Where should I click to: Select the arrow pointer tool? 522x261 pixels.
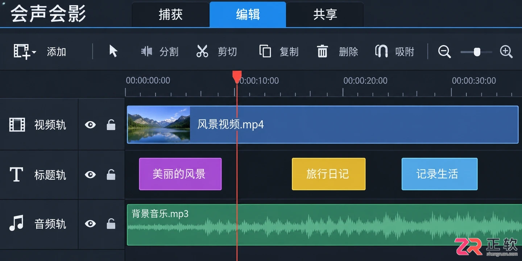(113, 51)
